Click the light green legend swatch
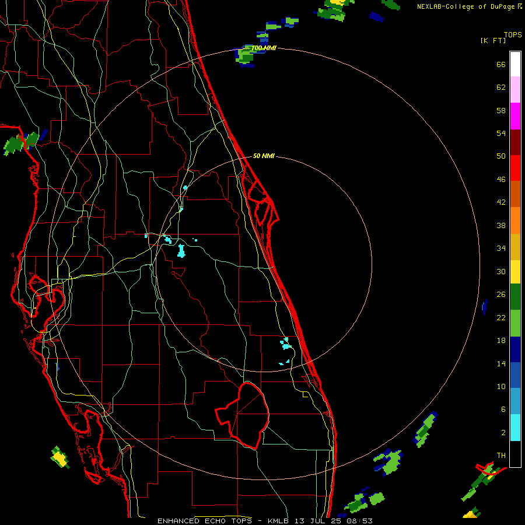This screenshot has width=525, height=525. 515,323
